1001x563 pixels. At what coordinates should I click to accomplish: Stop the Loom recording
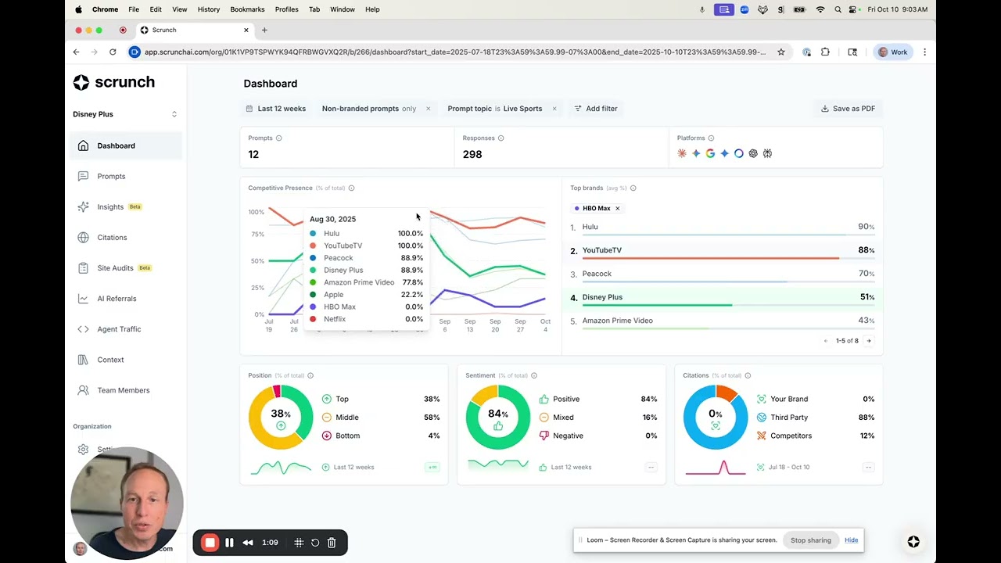tap(210, 543)
